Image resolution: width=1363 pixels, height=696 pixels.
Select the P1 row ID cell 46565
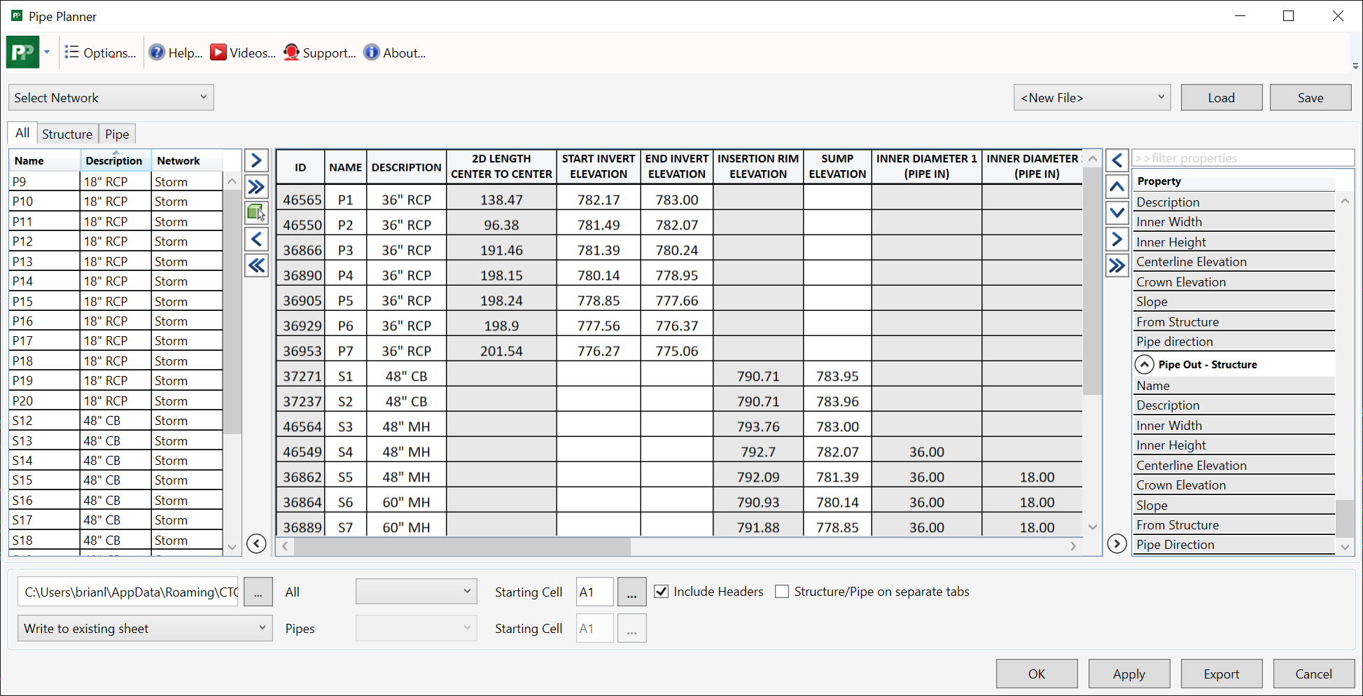click(302, 200)
